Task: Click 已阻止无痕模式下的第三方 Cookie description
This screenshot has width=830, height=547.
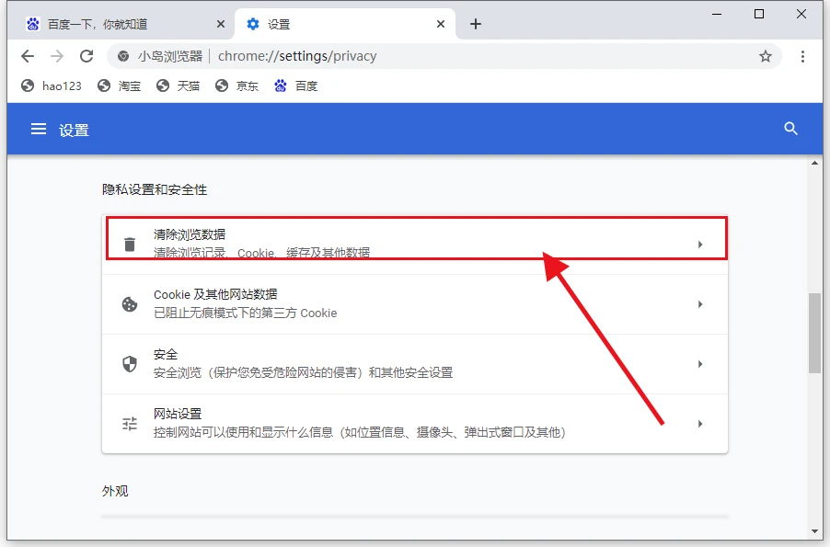Action: tap(245, 313)
